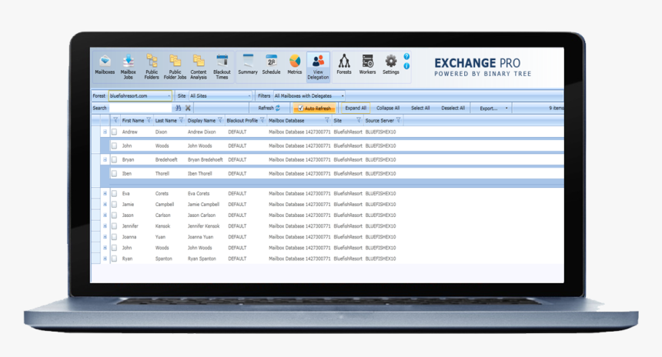662x357 pixels.
Task: Expand the Joanna Yuan row
Action: (x=105, y=237)
